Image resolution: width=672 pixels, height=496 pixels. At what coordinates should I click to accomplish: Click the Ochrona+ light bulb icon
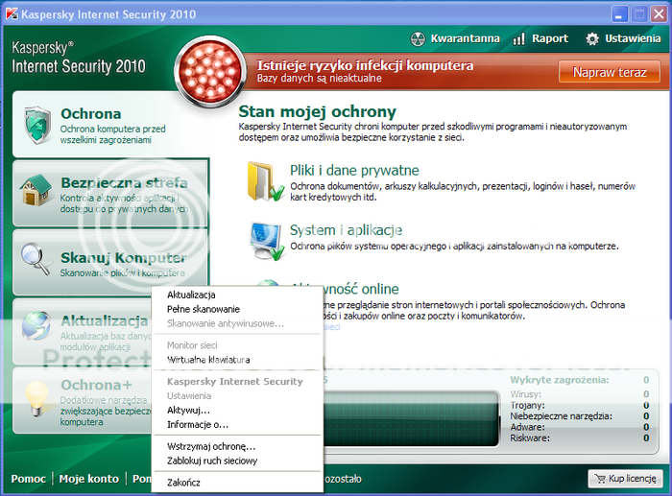(36, 398)
